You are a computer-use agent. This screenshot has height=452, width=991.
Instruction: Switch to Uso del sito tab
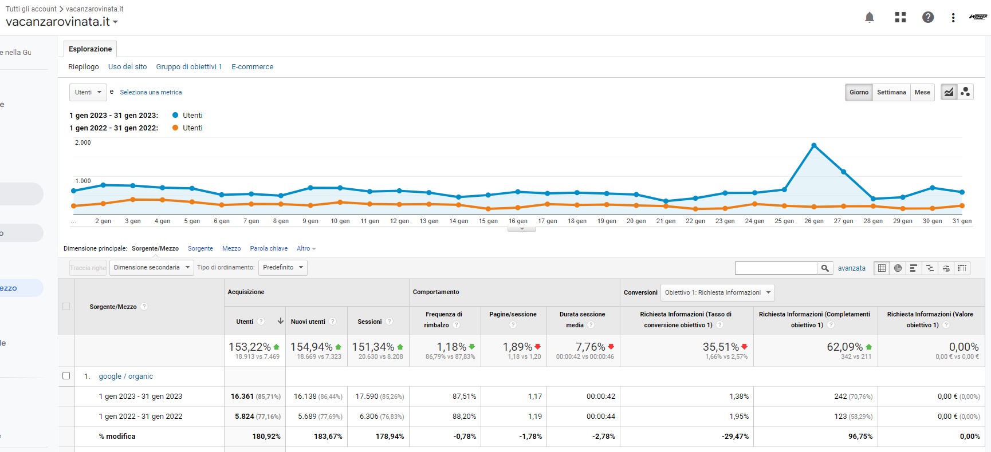[127, 67]
